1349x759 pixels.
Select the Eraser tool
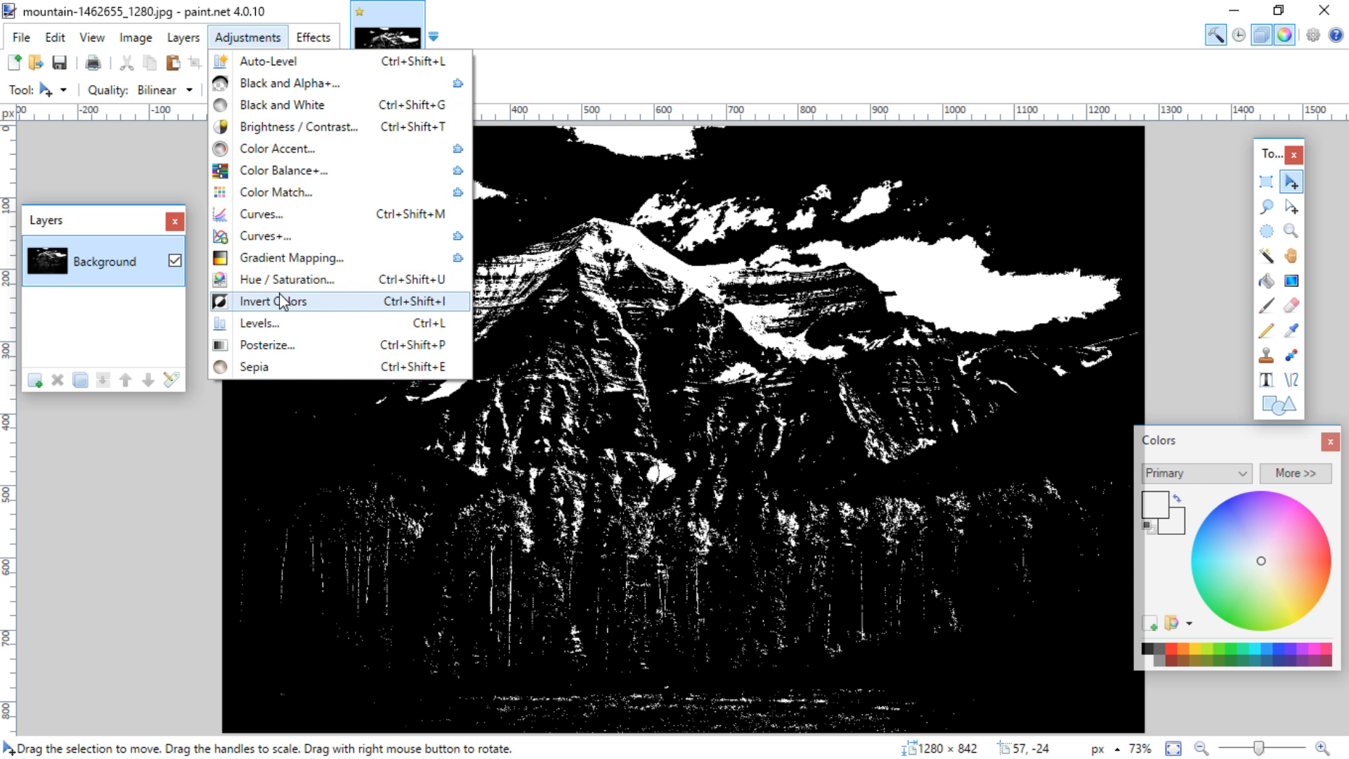coord(1291,306)
